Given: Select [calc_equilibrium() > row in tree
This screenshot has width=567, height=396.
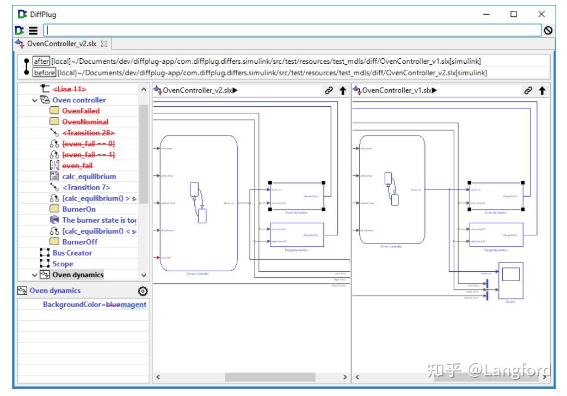Looking at the screenshot, I should pyautogui.click(x=99, y=198).
